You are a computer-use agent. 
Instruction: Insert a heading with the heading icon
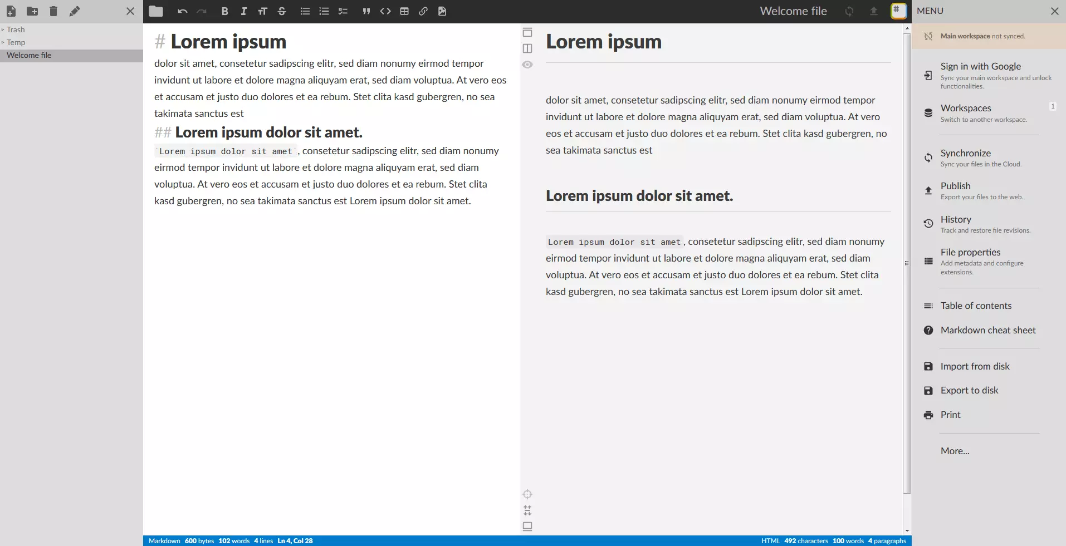tap(262, 11)
